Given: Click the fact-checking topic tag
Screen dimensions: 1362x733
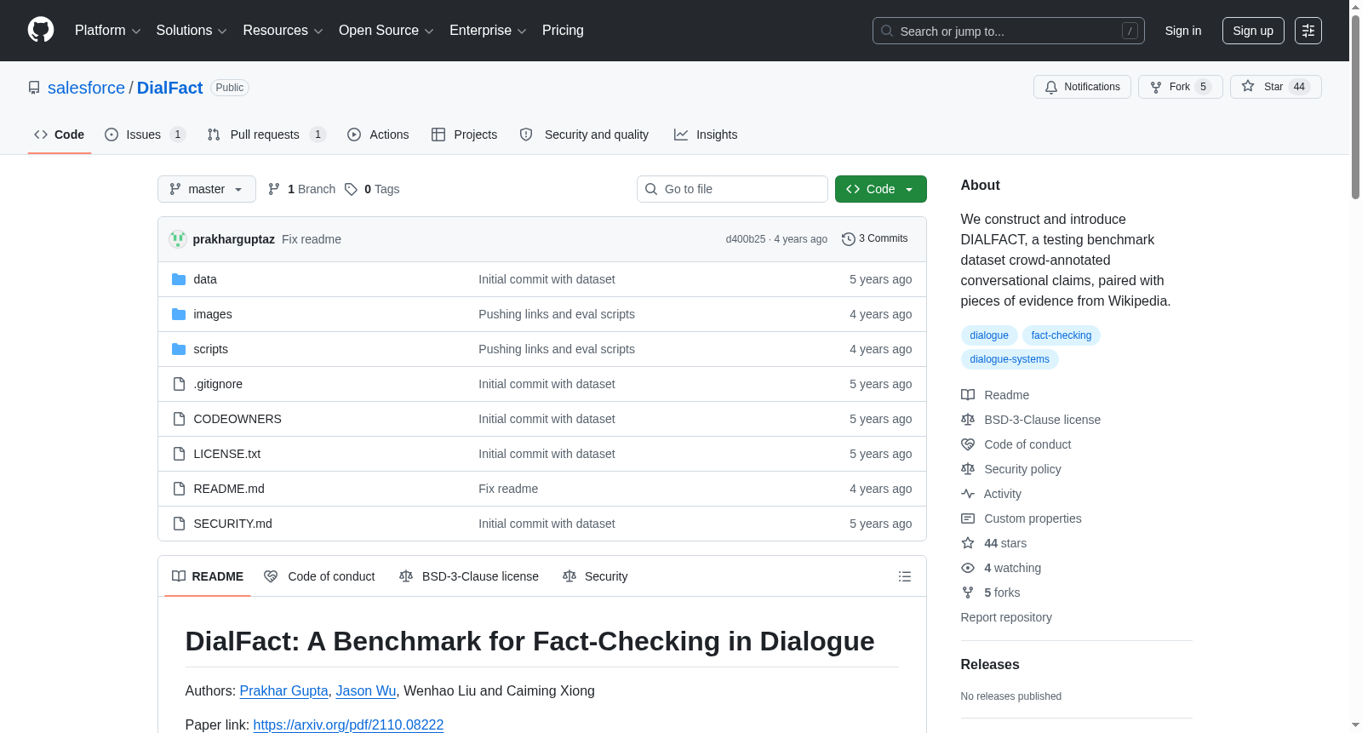Looking at the screenshot, I should [1062, 335].
